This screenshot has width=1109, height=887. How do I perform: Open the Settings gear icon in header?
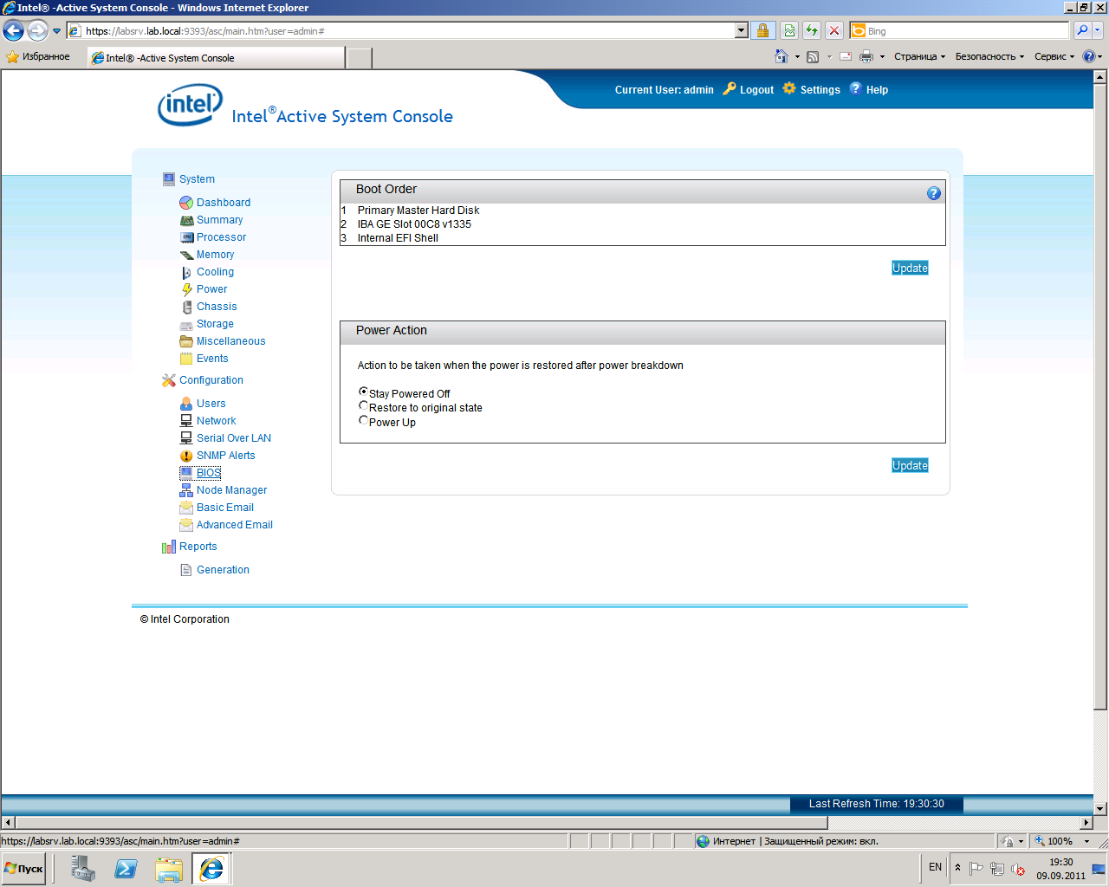[789, 88]
